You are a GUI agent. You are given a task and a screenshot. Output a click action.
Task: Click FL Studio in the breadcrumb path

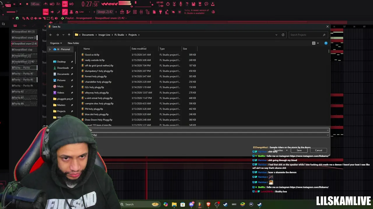[119, 35]
